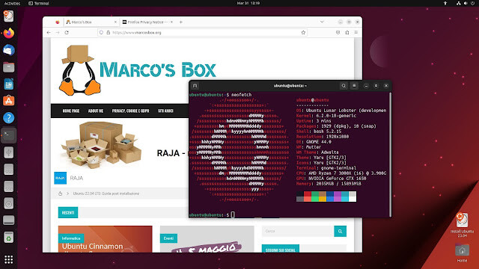
Task: Reload the page in Firefox
Action: click(67, 32)
